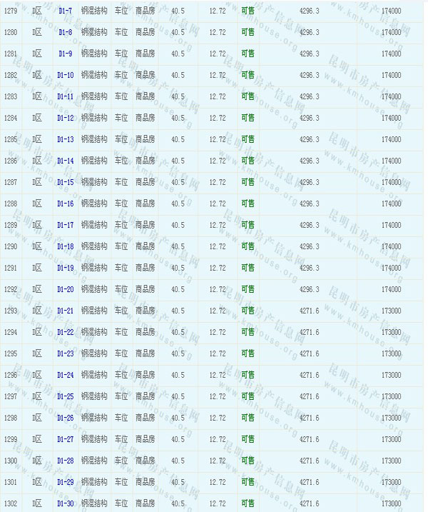Viewport: 428px width, 512px height.
Task: Open the D1-18 unit link
Action: tap(65, 246)
